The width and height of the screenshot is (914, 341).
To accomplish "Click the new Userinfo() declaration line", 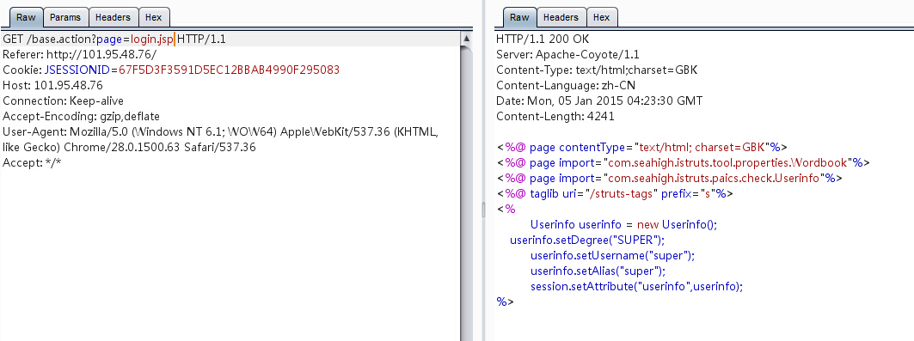I will point(623,225).
